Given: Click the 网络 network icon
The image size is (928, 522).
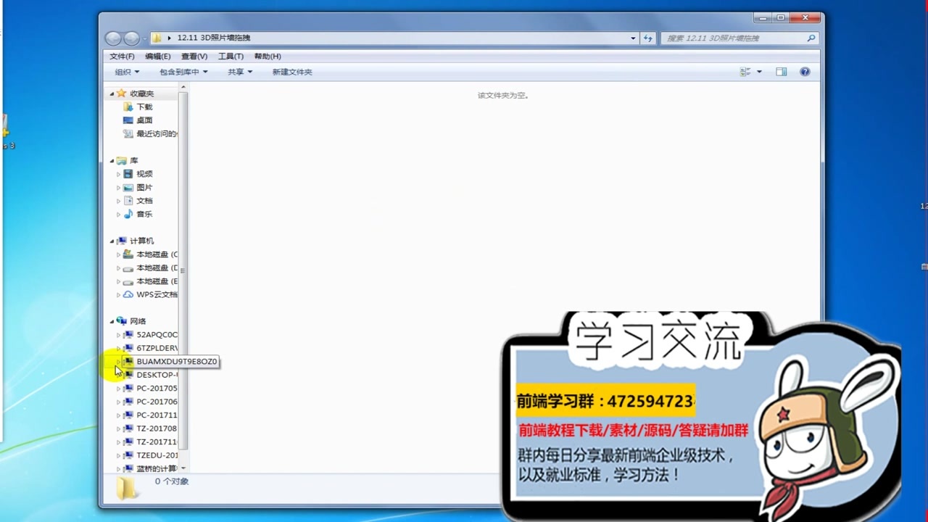Looking at the screenshot, I should [122, 321].
